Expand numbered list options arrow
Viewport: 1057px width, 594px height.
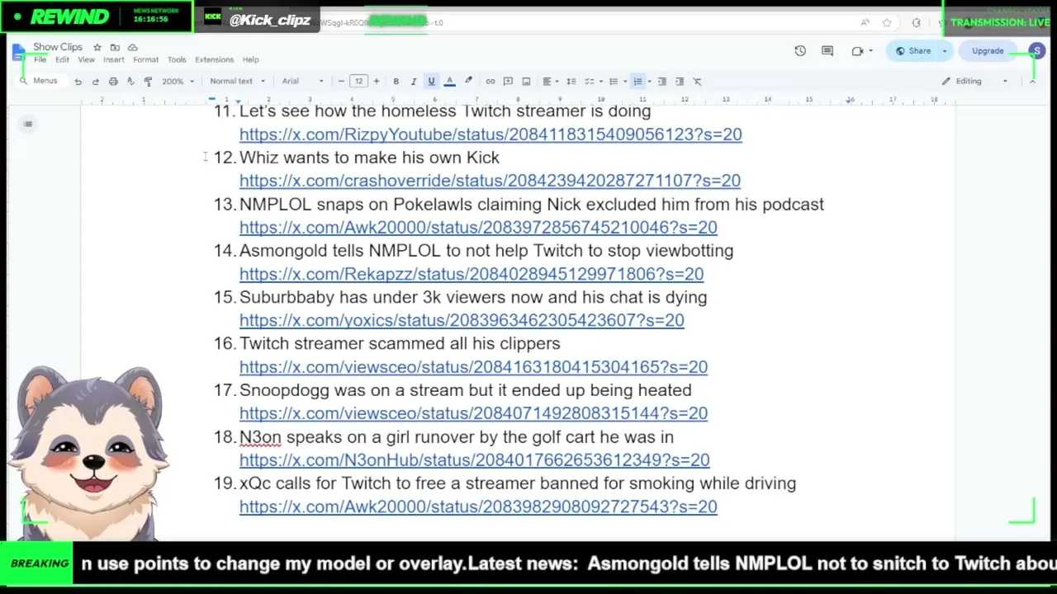649,81
